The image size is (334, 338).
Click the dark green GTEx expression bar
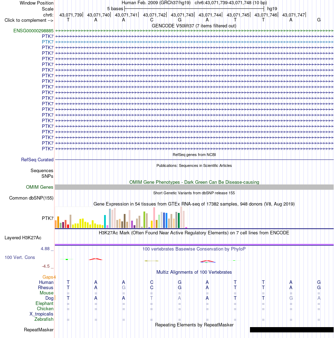pyautogui.click(x=179, y=220)
